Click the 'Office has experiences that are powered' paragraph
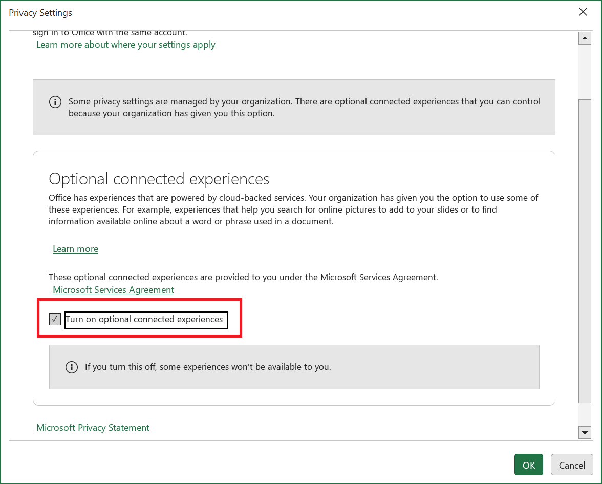The width and height of the screenshot is (602, 484). tap(293, 209)
